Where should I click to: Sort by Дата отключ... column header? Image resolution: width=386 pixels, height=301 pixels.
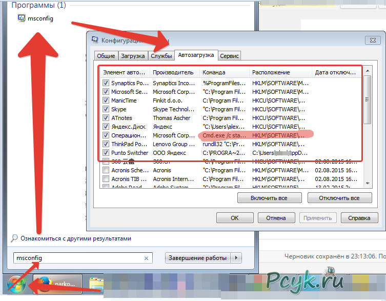pyautogui.click(x=336, y=72)
